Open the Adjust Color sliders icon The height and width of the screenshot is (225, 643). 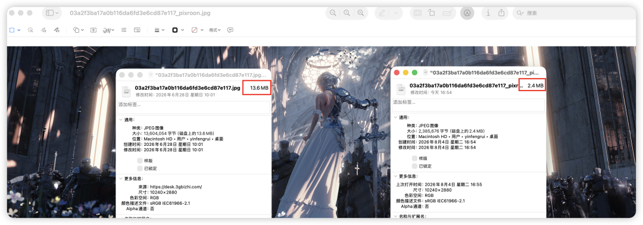tap(124, 30)
